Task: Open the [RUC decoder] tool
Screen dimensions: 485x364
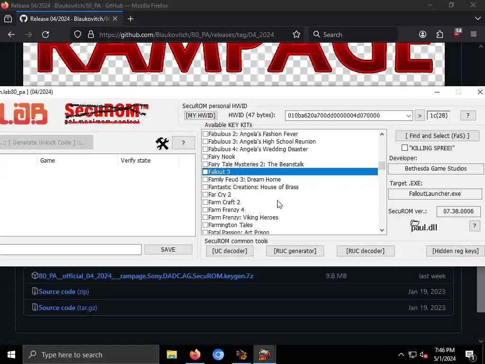Action: (365, 251)
